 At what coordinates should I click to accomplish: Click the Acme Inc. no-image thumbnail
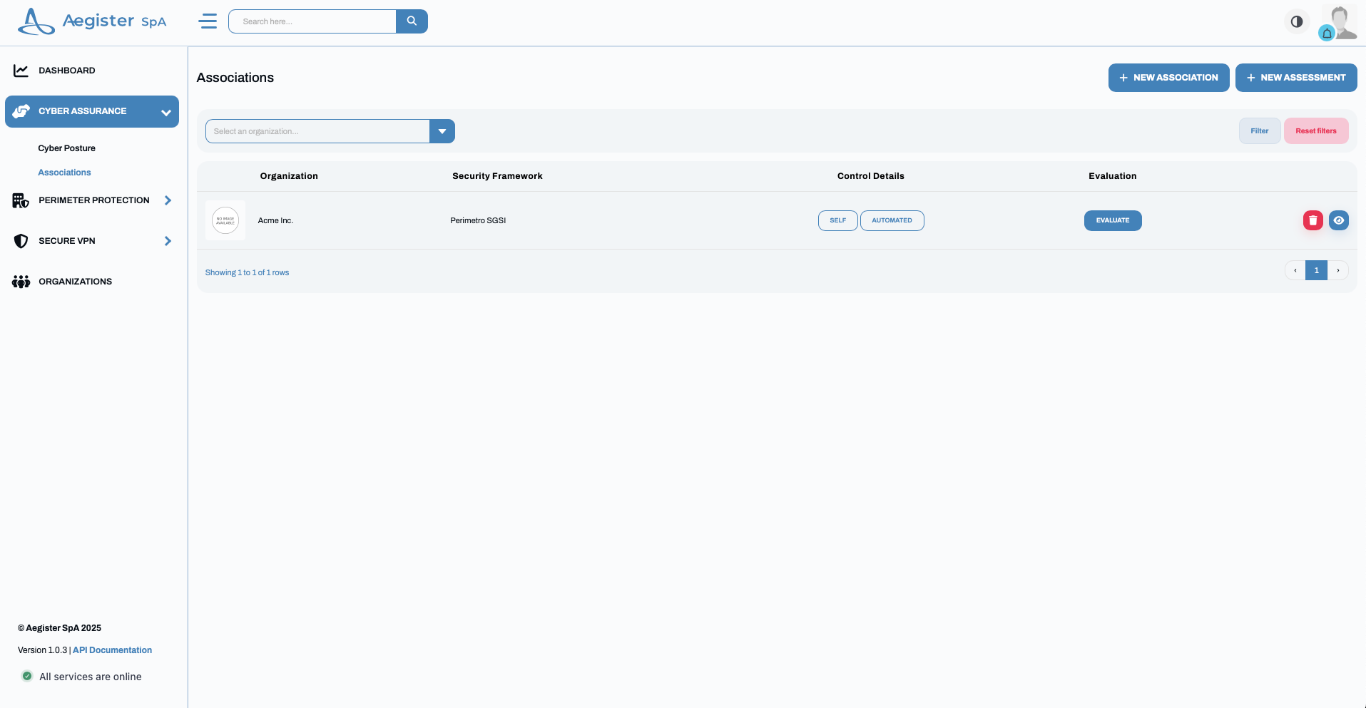pos(225,220)
